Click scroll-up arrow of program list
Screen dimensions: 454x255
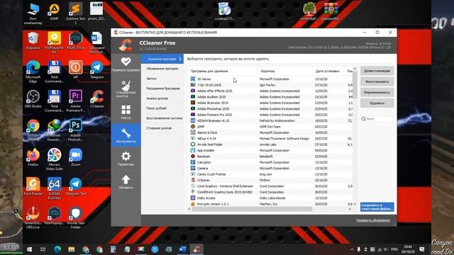[355, 69]
